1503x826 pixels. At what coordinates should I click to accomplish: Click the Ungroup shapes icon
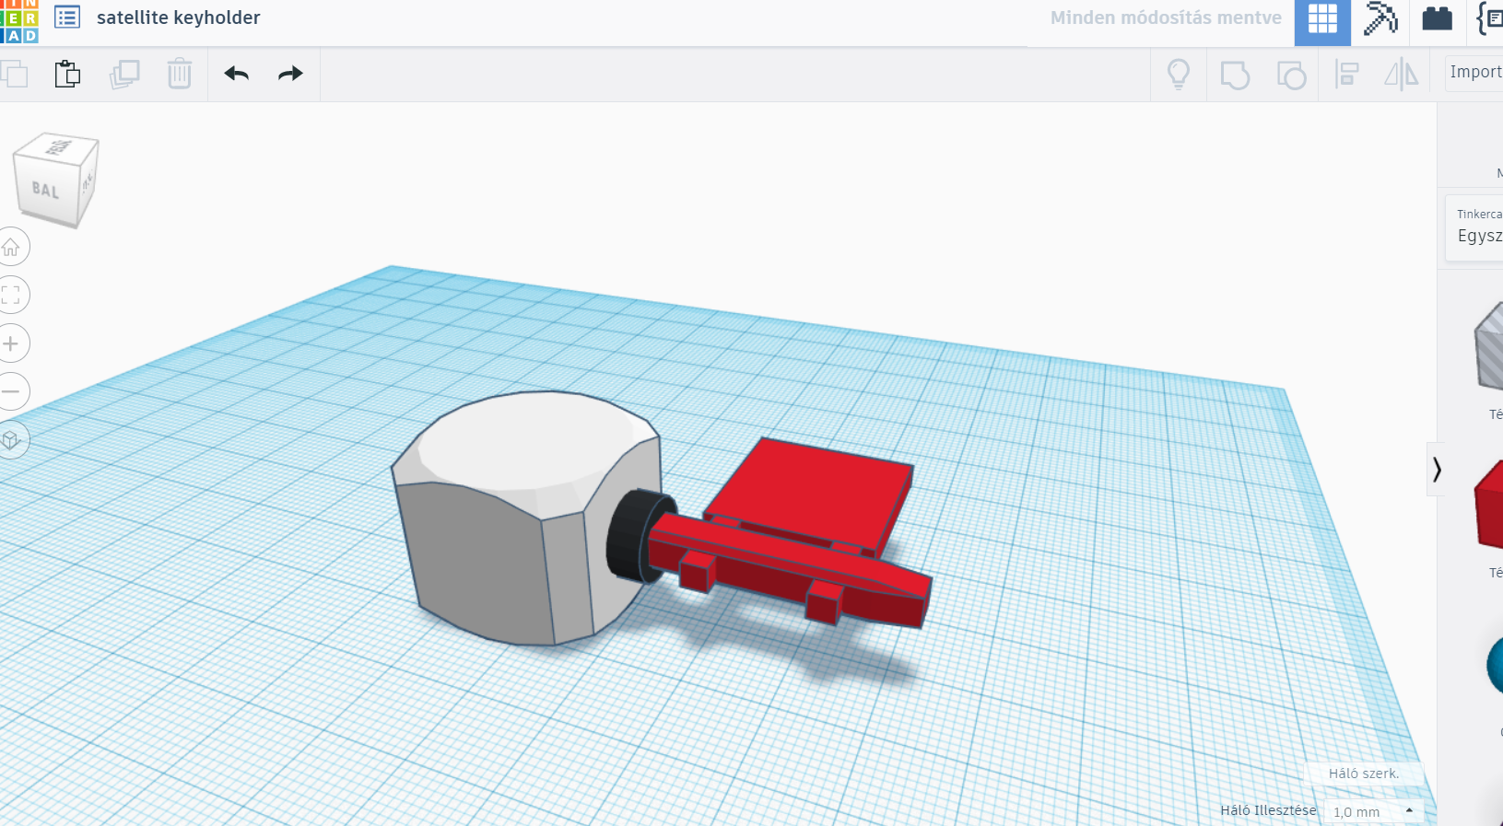click(x=1291, y=75)
